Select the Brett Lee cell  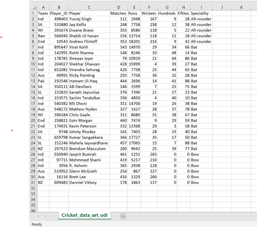point(89,177)
